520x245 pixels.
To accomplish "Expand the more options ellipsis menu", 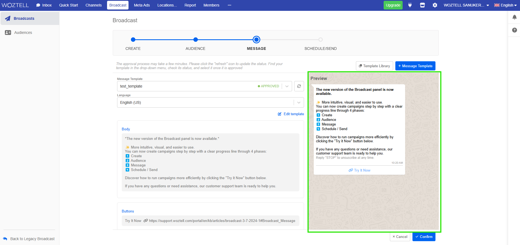I will [x=230, y=5].
